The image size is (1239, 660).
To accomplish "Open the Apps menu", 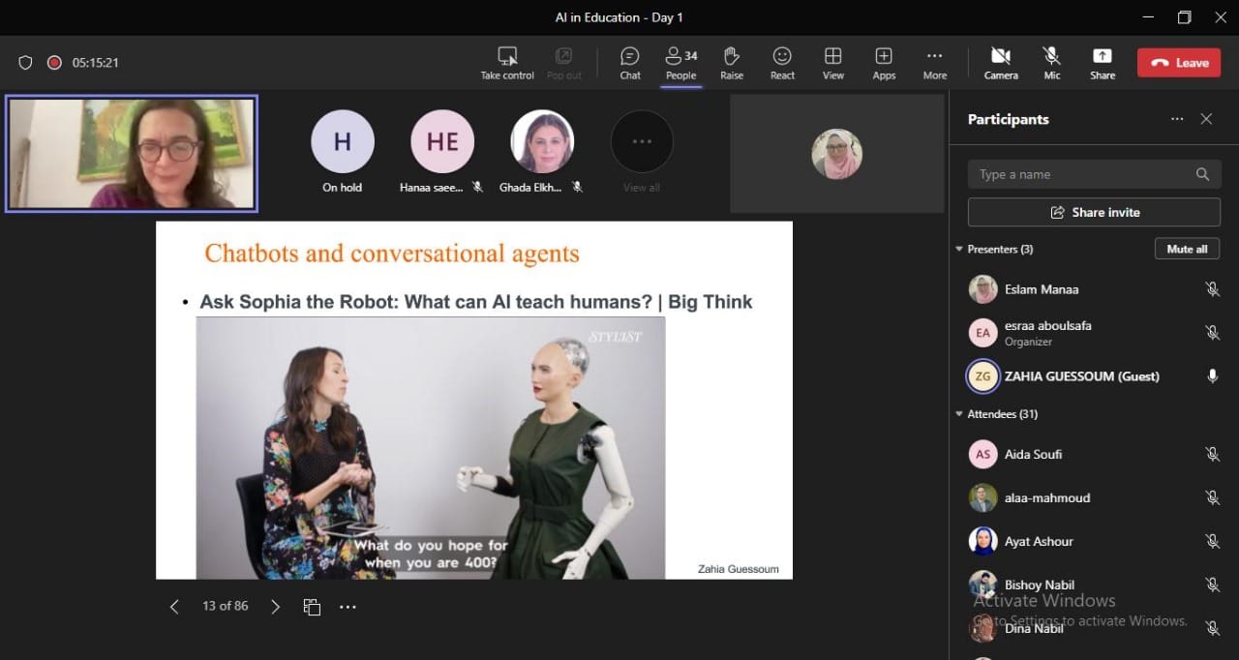I will [x=884, y=63].
